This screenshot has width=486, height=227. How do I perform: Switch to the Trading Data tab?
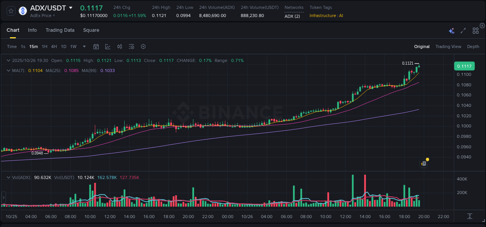click(x=60, y=30)
